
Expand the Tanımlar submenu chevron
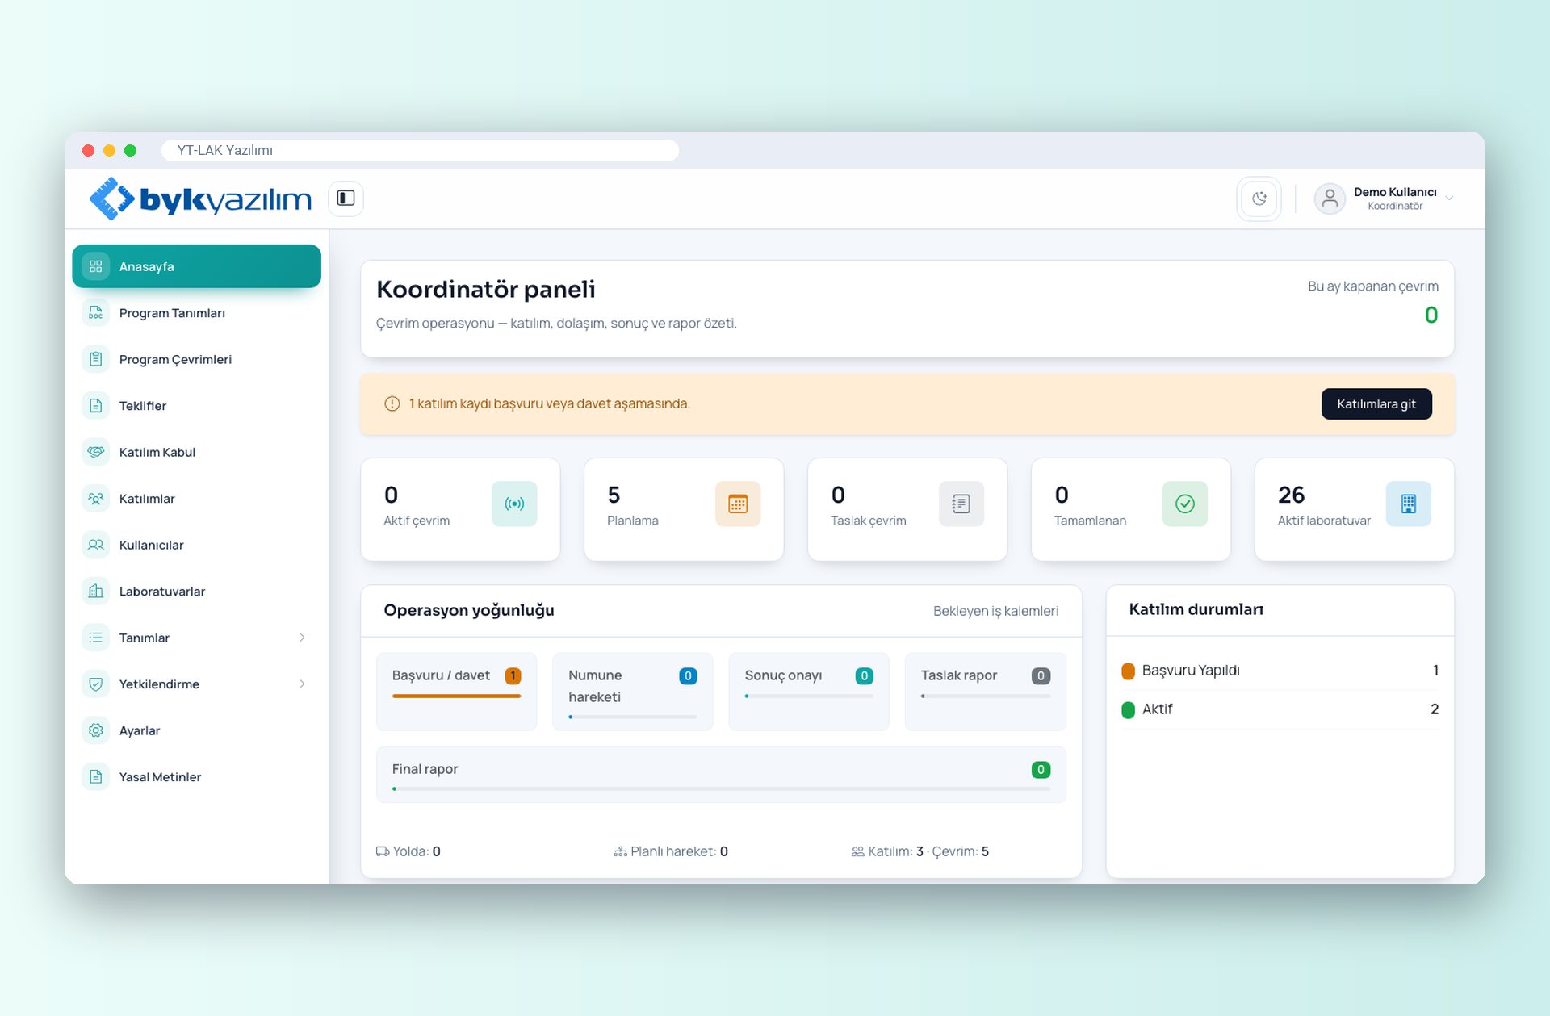tap(302, 638)
